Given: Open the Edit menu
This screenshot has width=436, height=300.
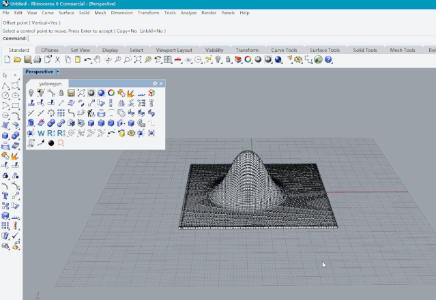Looking at the screenshot, I should pos(18,13).
